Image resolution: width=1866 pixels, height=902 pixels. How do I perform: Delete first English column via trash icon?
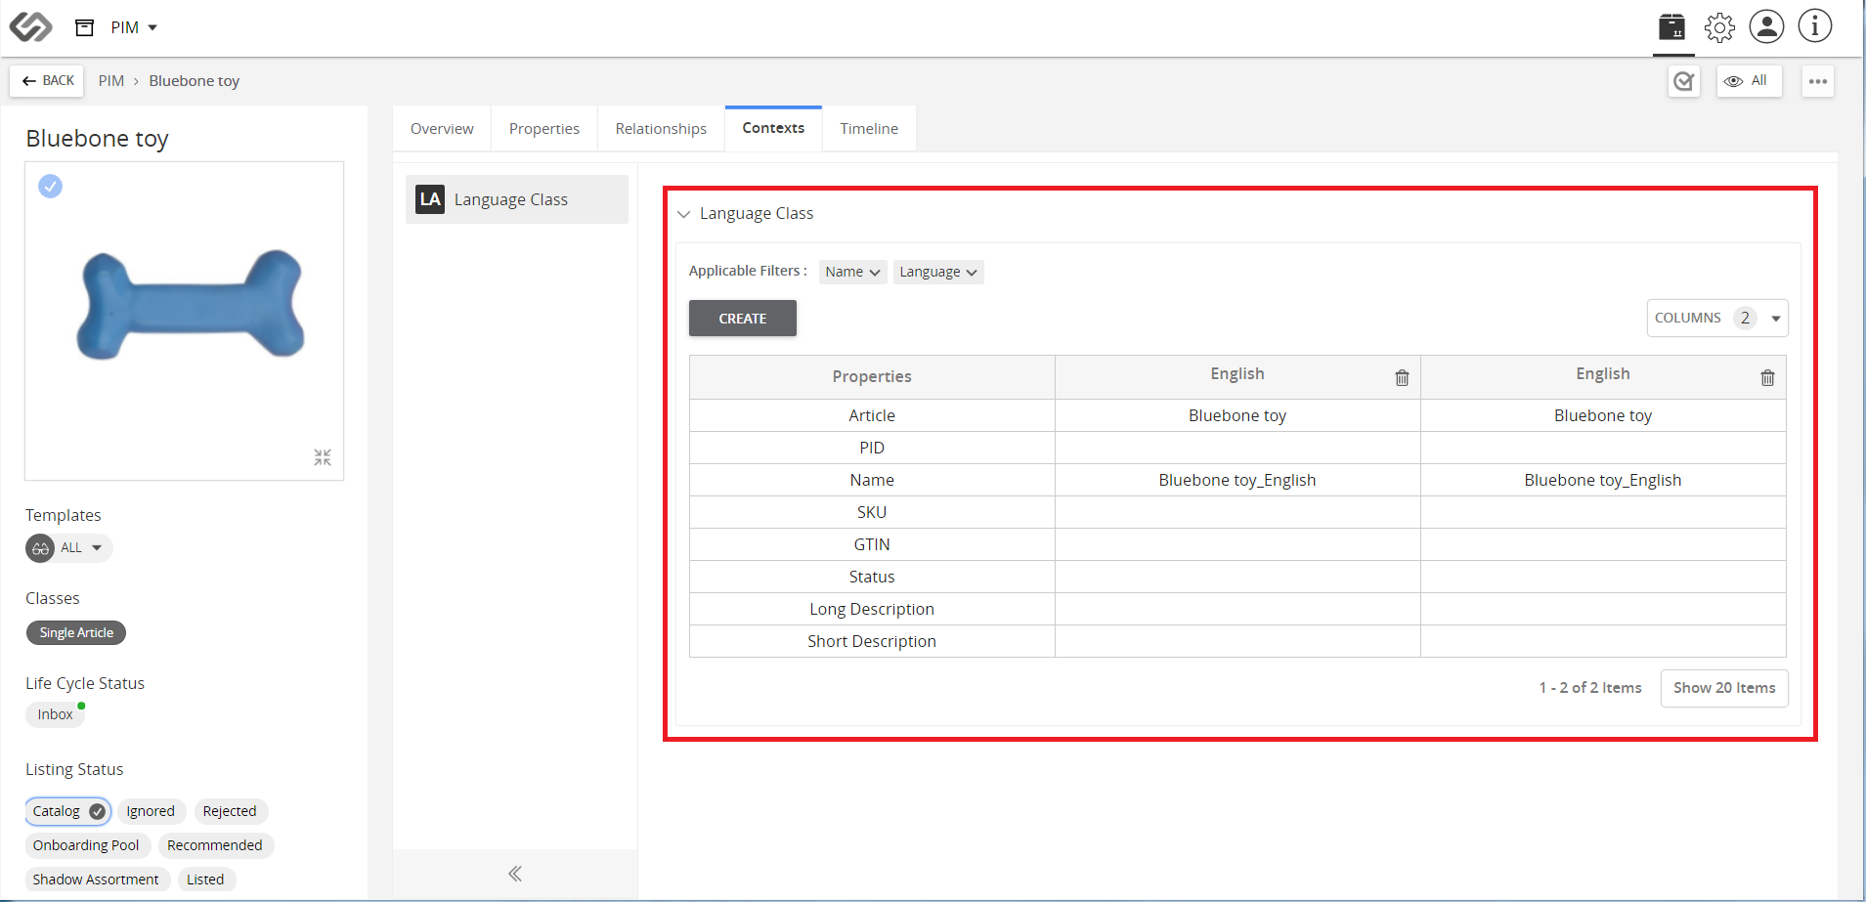[1402, 378]
